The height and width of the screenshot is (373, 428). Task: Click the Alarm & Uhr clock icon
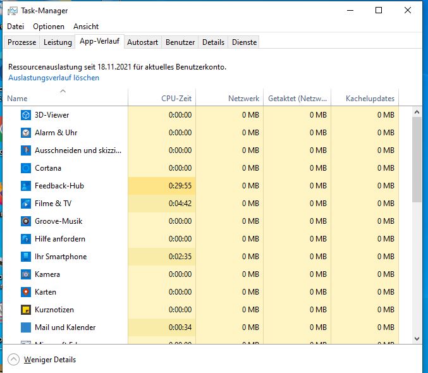point(26,133)
